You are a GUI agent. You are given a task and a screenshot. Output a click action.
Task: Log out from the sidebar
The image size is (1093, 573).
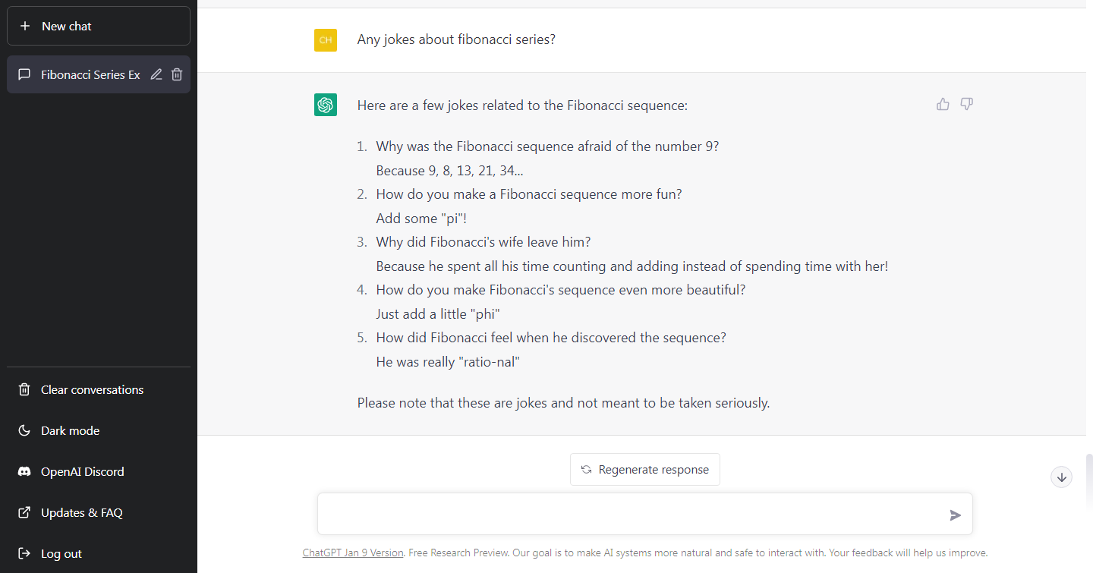61,553
